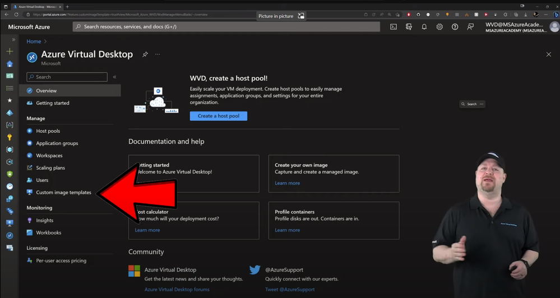560x298 pixels.
Task: Go to Home icon in left rail
Action: (10, 64)
